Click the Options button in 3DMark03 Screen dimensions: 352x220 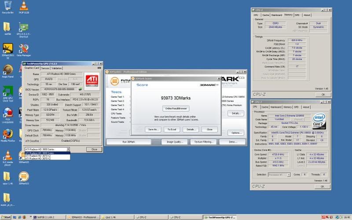pos(235,133)
